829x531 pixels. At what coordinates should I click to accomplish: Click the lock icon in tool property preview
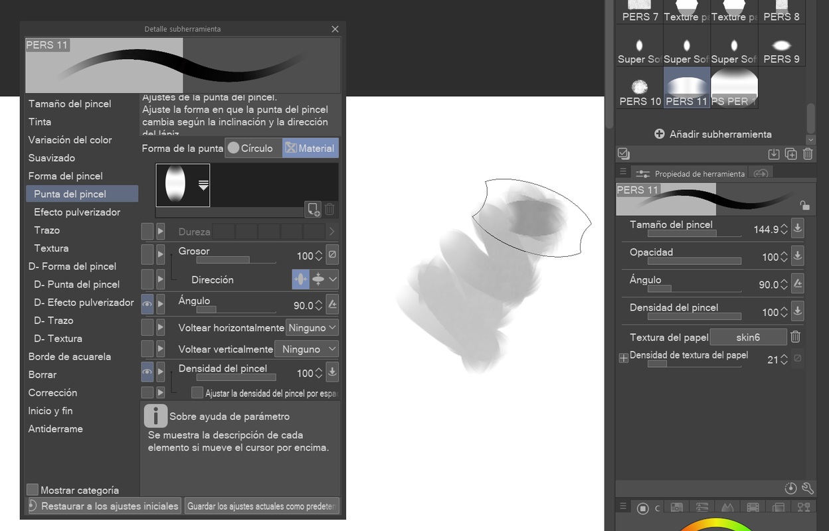[804, 205]
